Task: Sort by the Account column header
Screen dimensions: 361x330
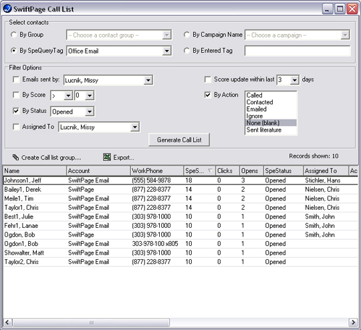Action: pos(98,171)
